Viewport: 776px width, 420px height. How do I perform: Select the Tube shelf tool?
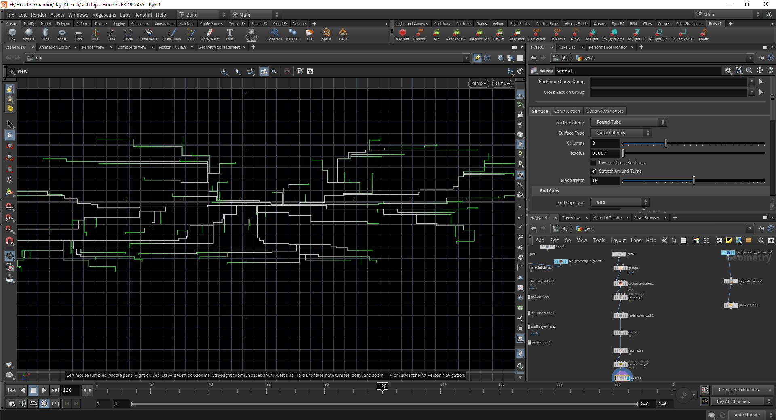click(45, 34)
